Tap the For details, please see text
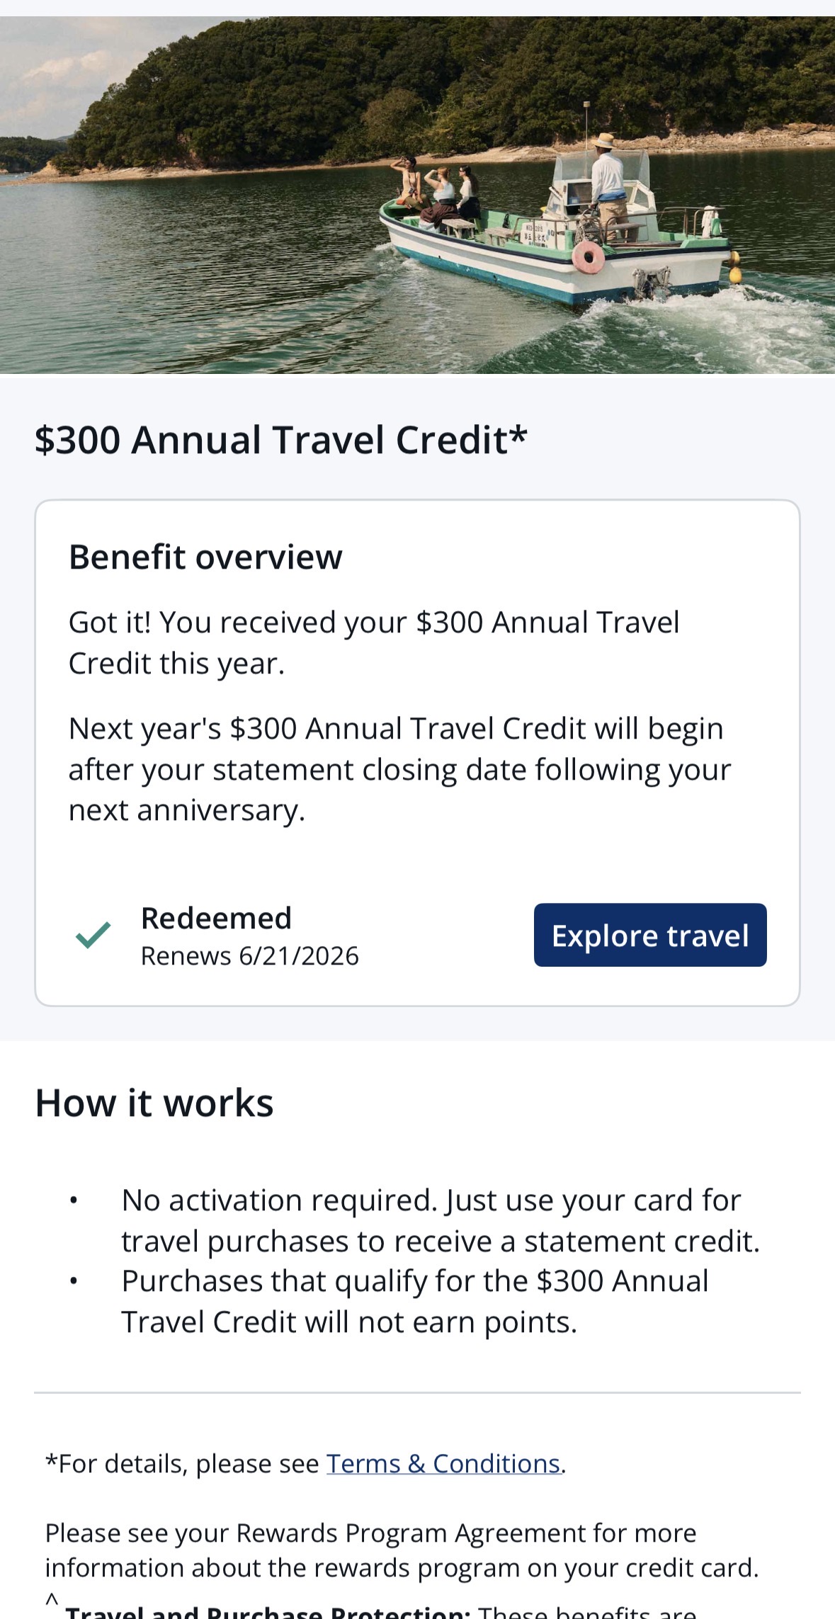Image resolution: width=835 pixels, height=1619 pixels. (x=183, y=1464)
